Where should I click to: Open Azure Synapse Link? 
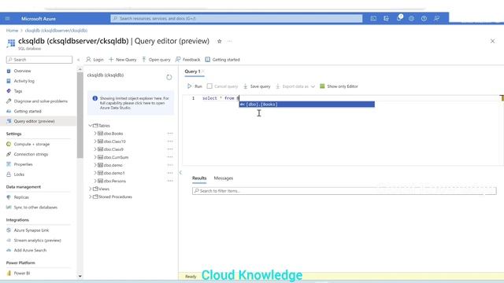coord(31,230)
